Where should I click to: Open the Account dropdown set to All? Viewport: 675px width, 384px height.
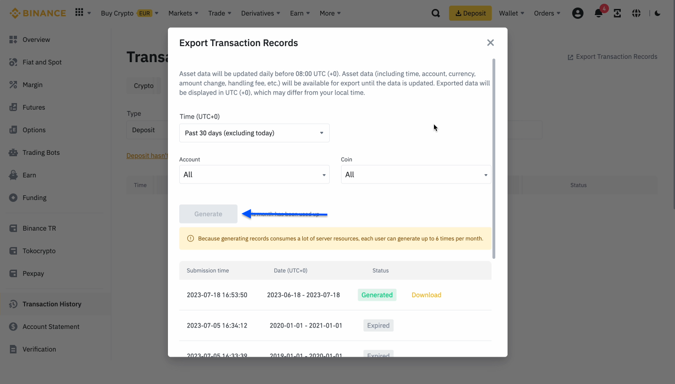click(x=254, y=175)
